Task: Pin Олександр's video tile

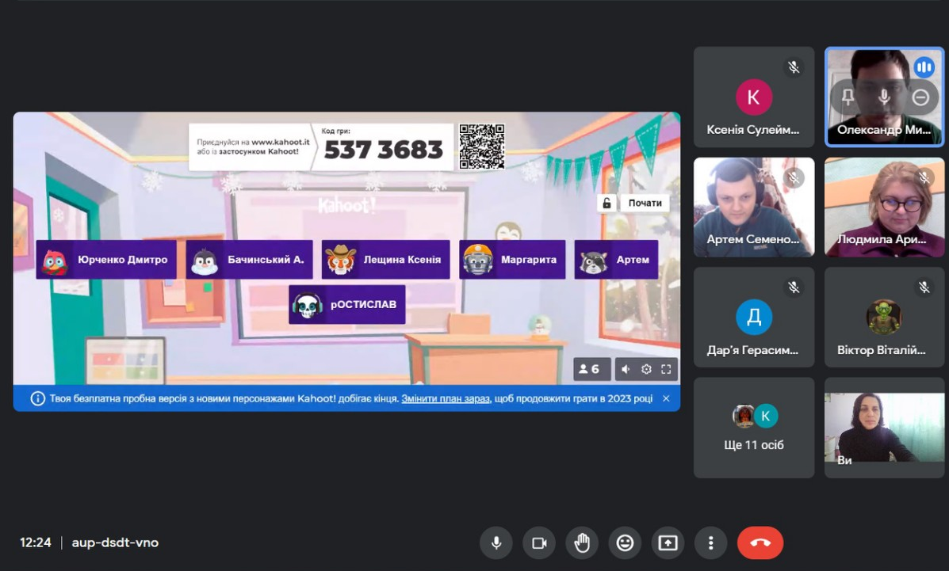Action: tap(848, 97)
